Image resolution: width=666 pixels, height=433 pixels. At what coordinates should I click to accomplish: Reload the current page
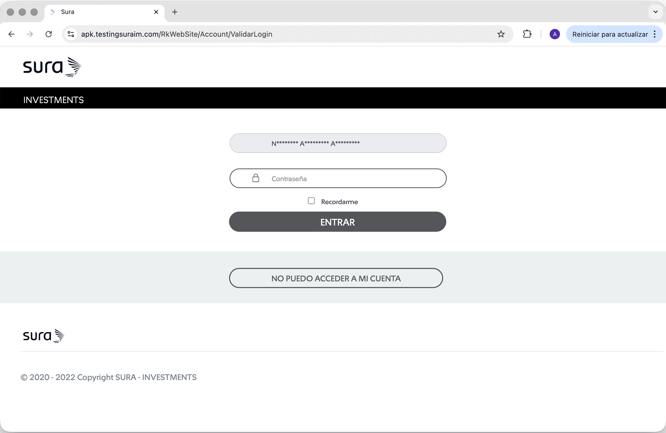coord(49,34)
